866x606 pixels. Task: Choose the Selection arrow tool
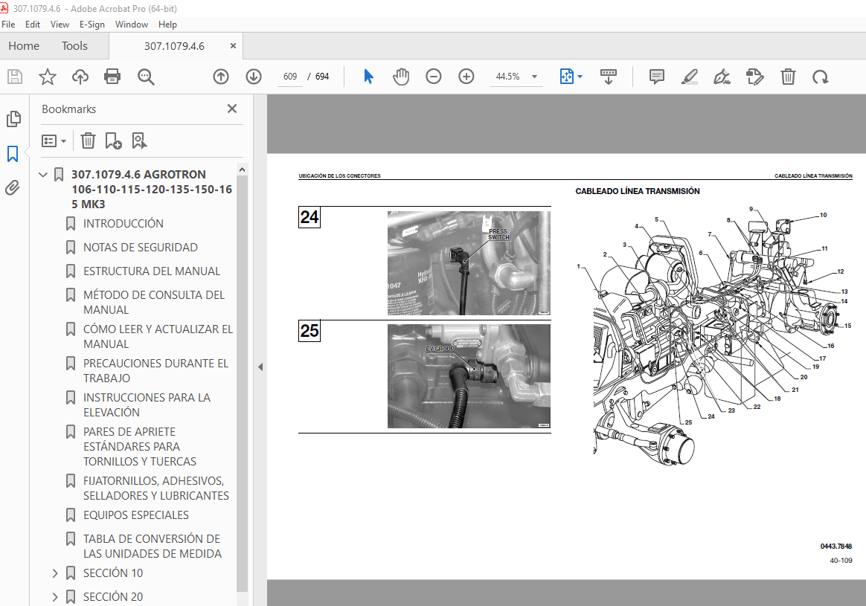[368, 77]
